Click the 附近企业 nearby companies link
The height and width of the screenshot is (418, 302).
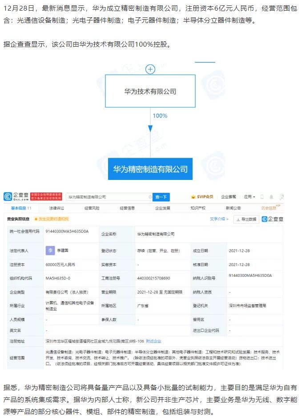click(153, 341)
